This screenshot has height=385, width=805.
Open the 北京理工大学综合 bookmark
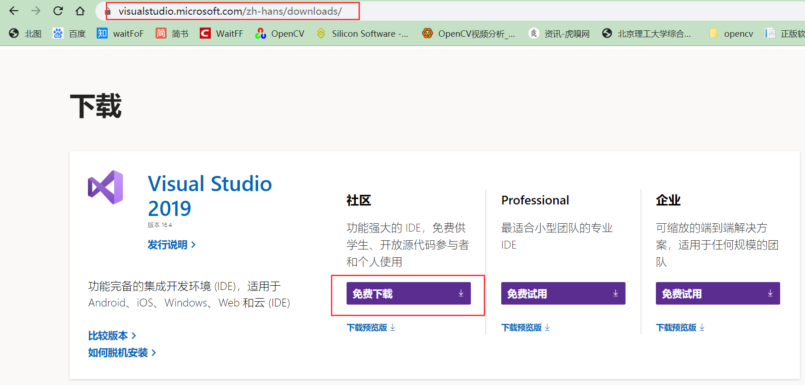pos(647,33)
